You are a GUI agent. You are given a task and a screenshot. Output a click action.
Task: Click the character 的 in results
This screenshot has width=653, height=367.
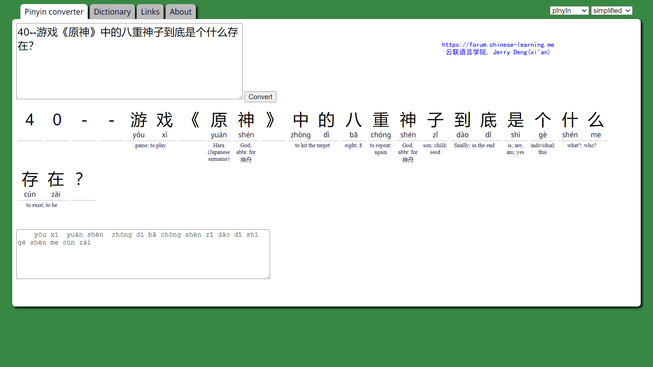pos(326,120)
